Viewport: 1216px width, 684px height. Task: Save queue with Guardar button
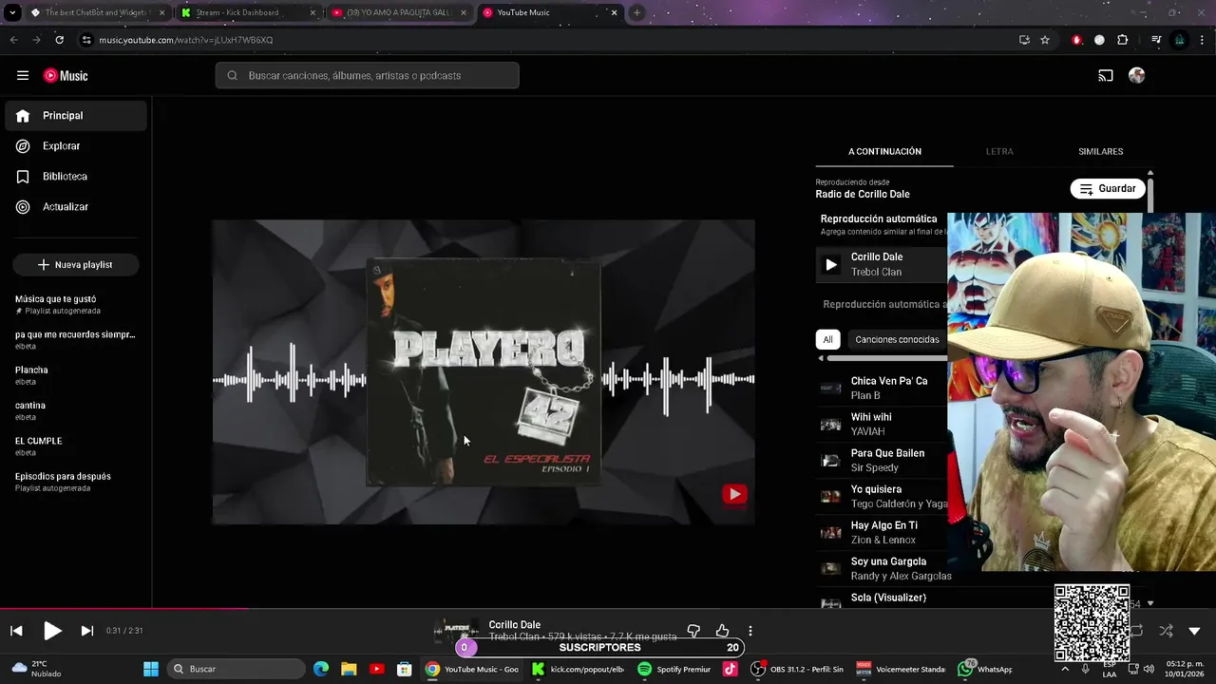(x=1108, y=189)
